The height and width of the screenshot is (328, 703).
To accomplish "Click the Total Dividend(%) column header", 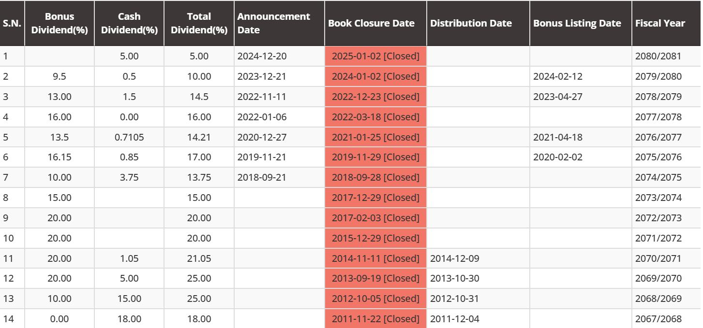I will 199,23.
